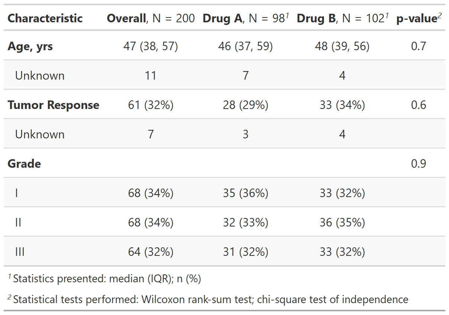Click the Unknown label under Age, yrs
Viewport: 449px width, 315px height.
coord(40,76)
